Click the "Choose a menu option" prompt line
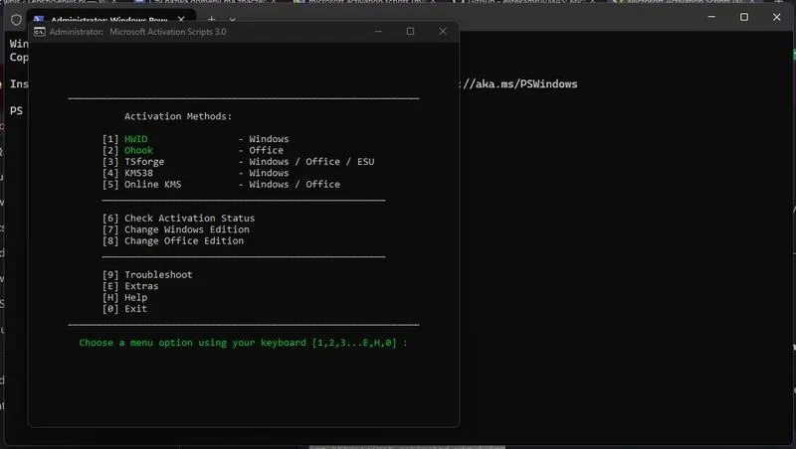Image resolution: width=796 pixels, height=449 pixels. coord(243,343)
